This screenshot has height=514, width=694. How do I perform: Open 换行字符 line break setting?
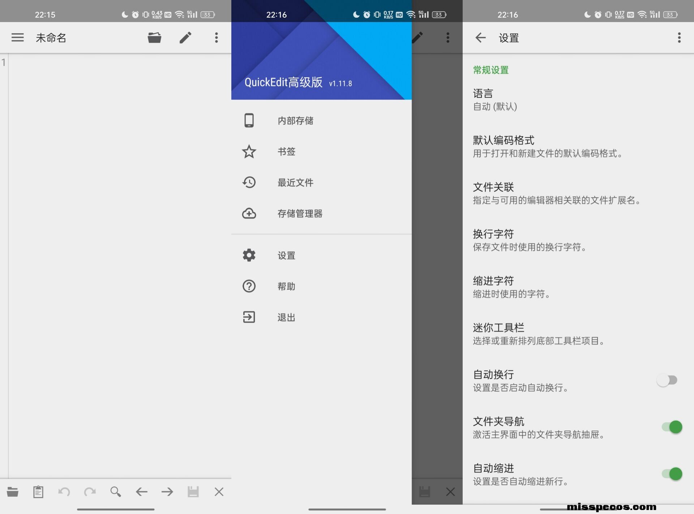[x=578, y=240]
